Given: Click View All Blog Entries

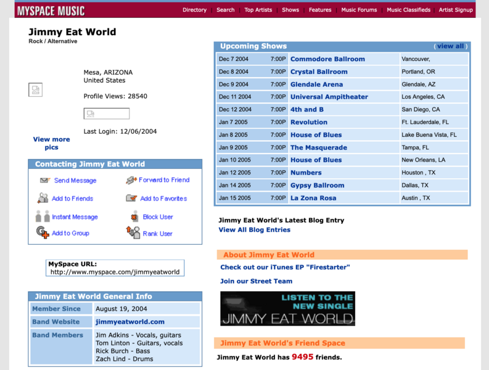Looking at the screenshot, I should coord(255,229).
